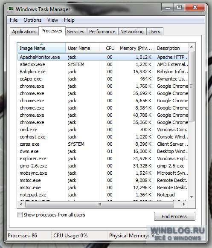Click the Windows Expl. description cell
212x248 pixels.
point(172,159)
